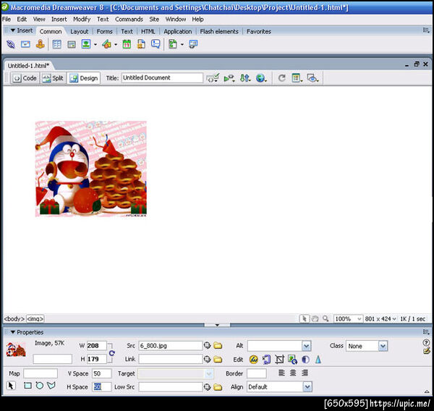This screenshot has height=411, width=434.
Task: Refresh Design View icon
Action: pos(282,78)
